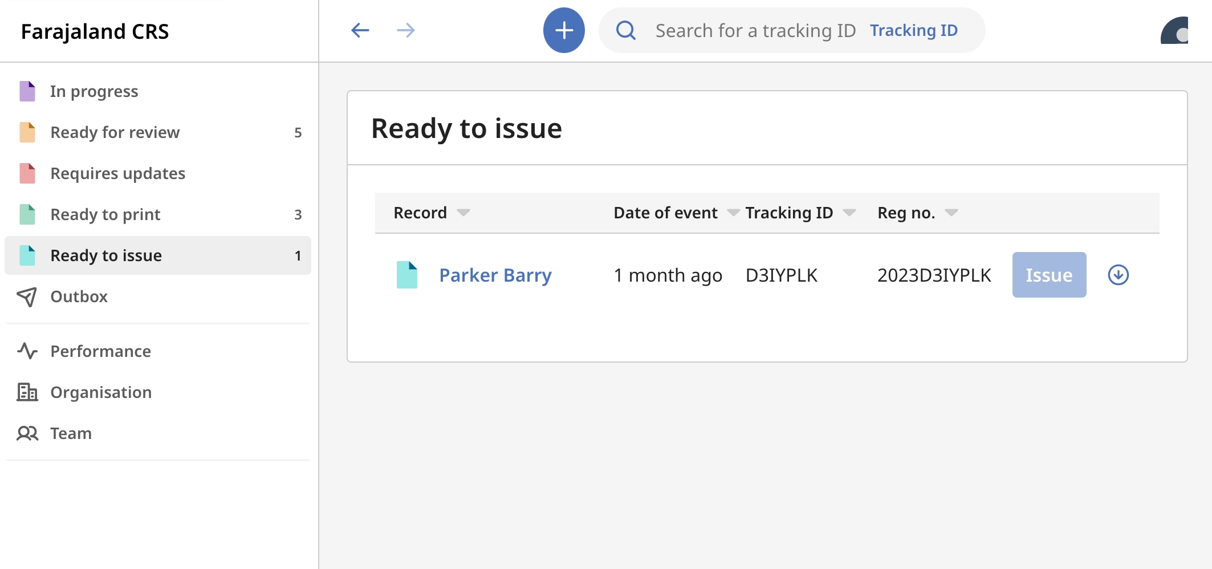Go forward with the right arrow
The height and width of the screenshot is (569, 1212).
tap(405, 30)
